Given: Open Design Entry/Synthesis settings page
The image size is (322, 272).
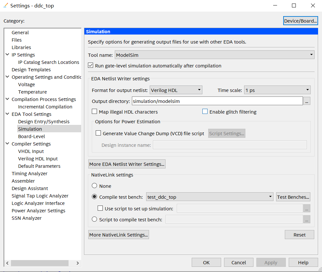Looking at the screenshot, I should tap(44, 122).
